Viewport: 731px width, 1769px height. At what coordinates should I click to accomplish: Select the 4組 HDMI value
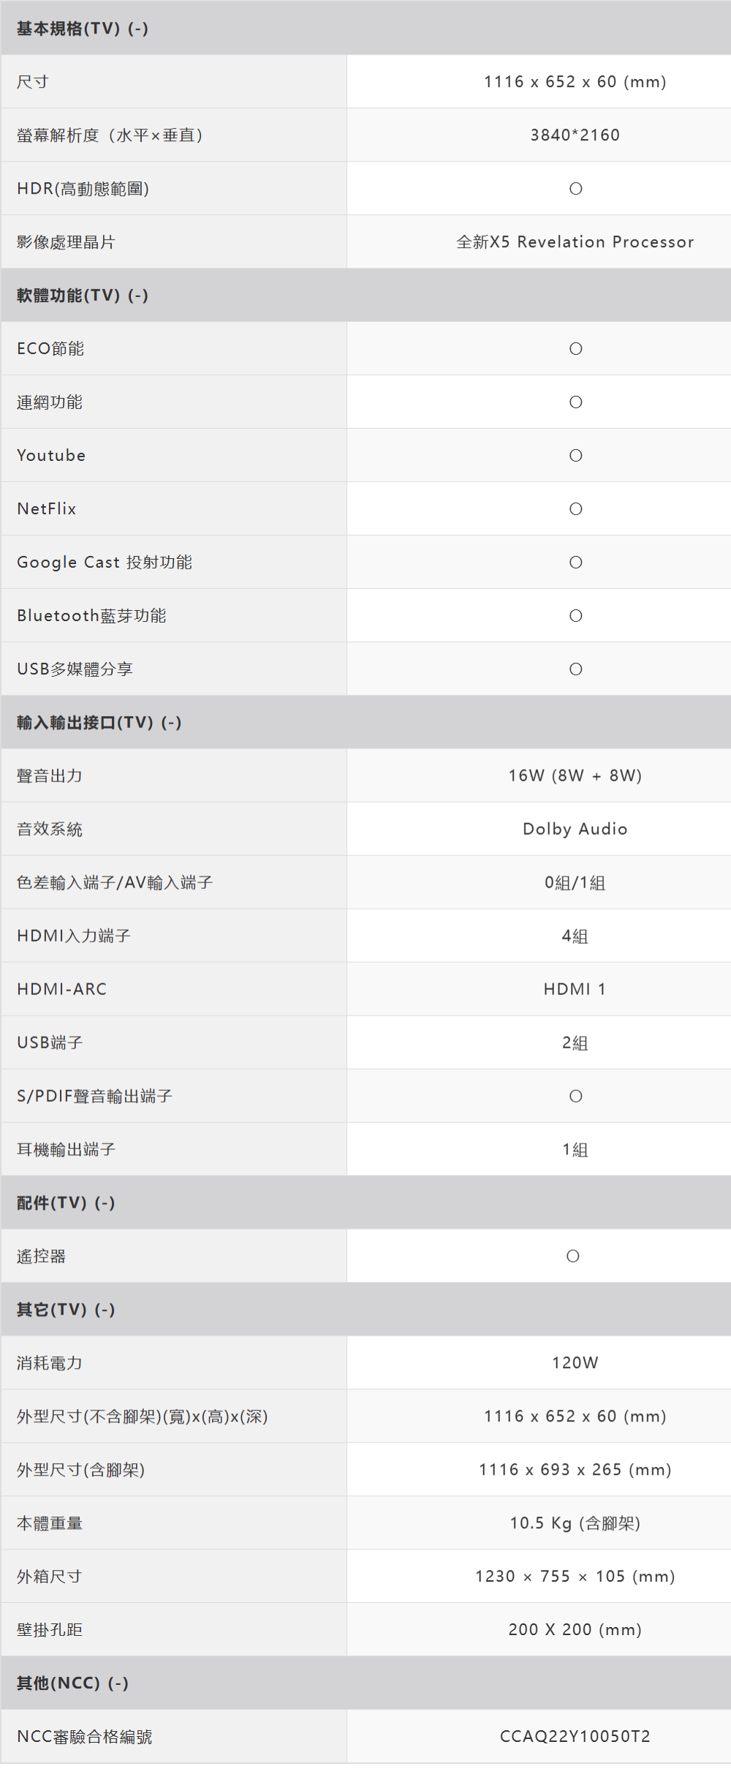pyautogui.click(x=575, y=936)
